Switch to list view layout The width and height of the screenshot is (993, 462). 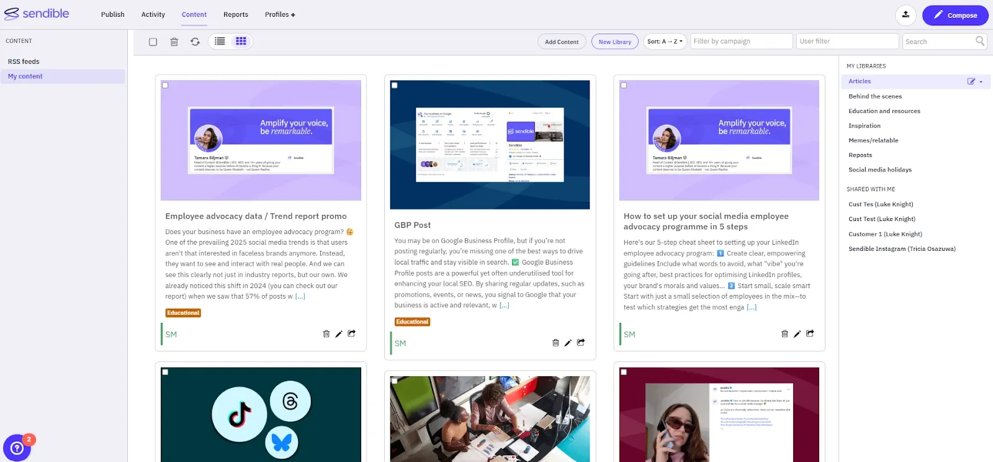220,41
